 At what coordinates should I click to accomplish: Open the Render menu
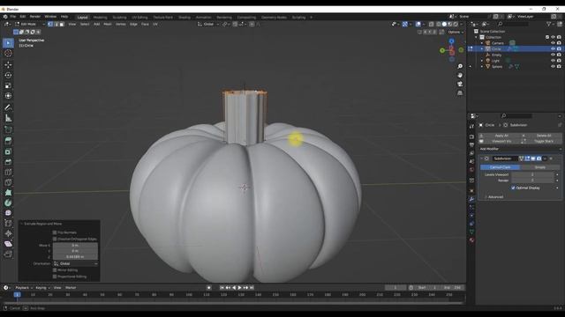[x=35, y=17]
